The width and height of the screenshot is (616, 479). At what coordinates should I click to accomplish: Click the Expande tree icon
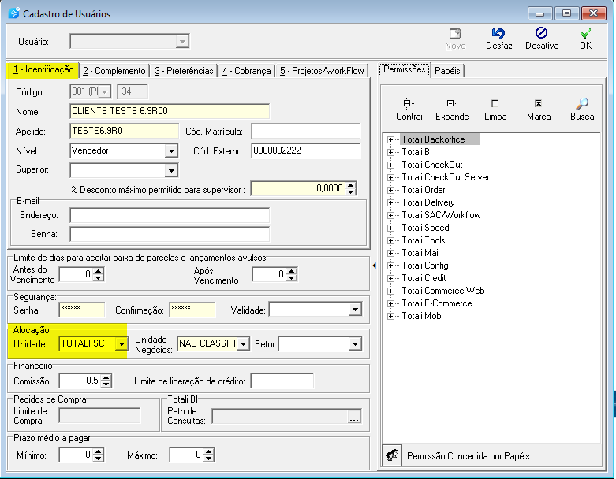point(452,103)
